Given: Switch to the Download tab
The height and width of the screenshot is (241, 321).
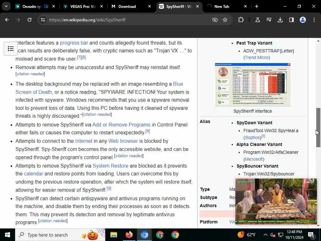Looking at the screenshot, I should [131, 7].
